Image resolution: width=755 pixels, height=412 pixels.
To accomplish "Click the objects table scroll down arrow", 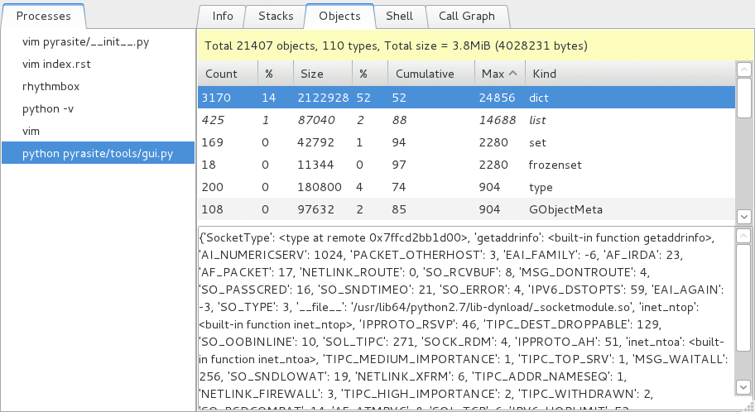I will click(x=744, y=217).
